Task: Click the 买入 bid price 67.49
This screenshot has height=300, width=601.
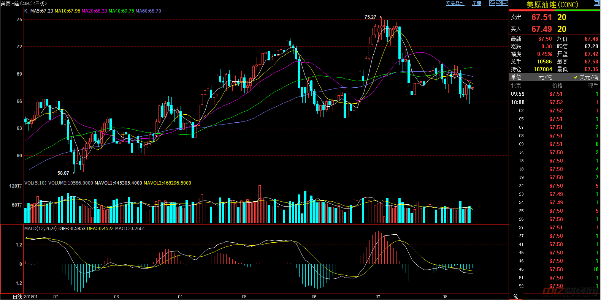Action: click(541, 29)
